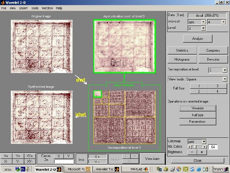Click the Nb. Colors slider
This screenshot has width=230, height=173.
197,147
